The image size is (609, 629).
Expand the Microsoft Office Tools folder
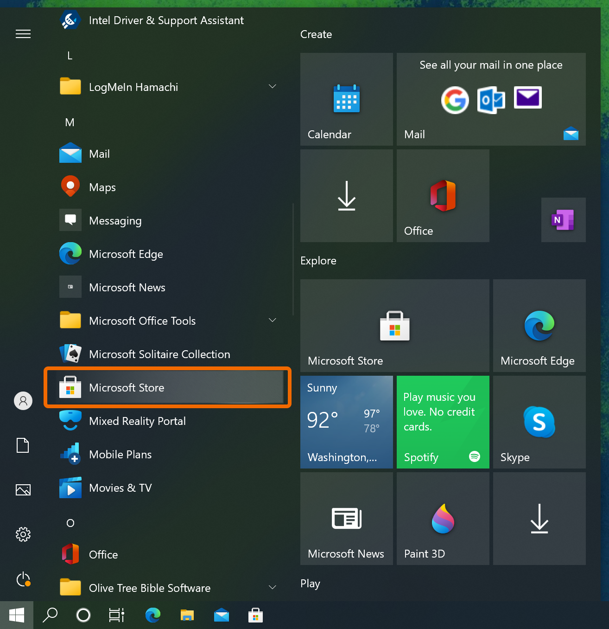(x=273, y=321)
